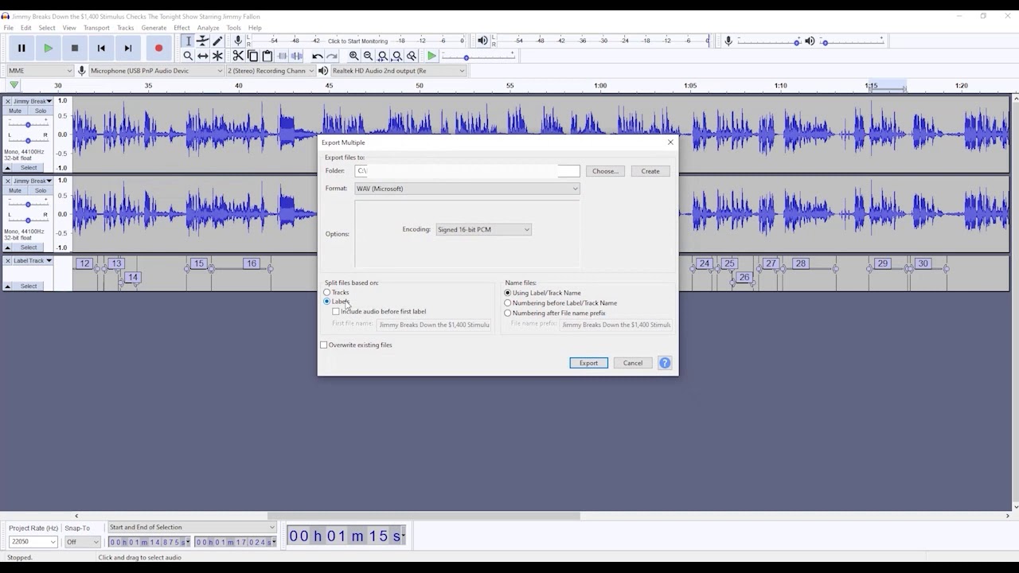Screen dimensions: 1019x573
Task: Open the Tools menu
Action: [233, 28]
